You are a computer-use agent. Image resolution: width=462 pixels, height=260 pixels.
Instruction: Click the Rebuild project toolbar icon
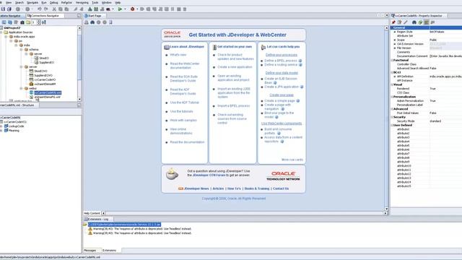click(x=96, y=9)
